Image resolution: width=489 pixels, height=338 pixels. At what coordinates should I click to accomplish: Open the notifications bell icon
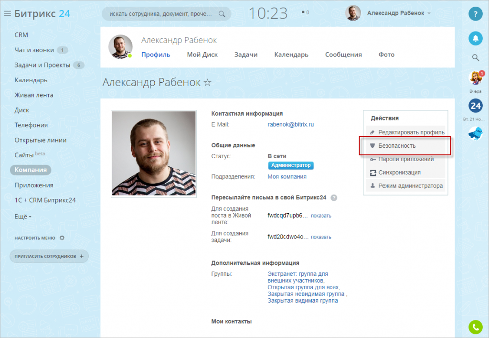pyautogui.click(x=475, y=38)
